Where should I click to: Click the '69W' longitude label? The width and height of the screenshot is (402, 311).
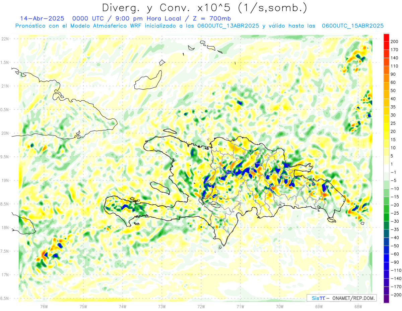319,306
